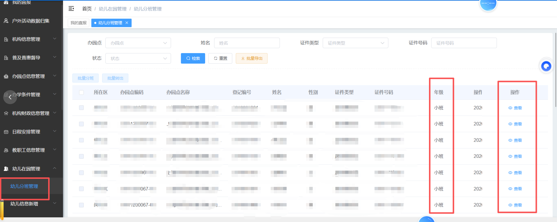Click the 办园点信息管理 sidebar icon
Image resolution: width=557 pixels, height=222 pixels.
(x=6, y=76)
